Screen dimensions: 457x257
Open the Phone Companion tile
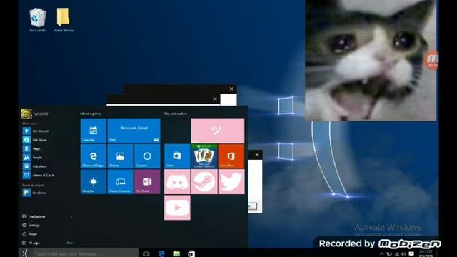120,182
